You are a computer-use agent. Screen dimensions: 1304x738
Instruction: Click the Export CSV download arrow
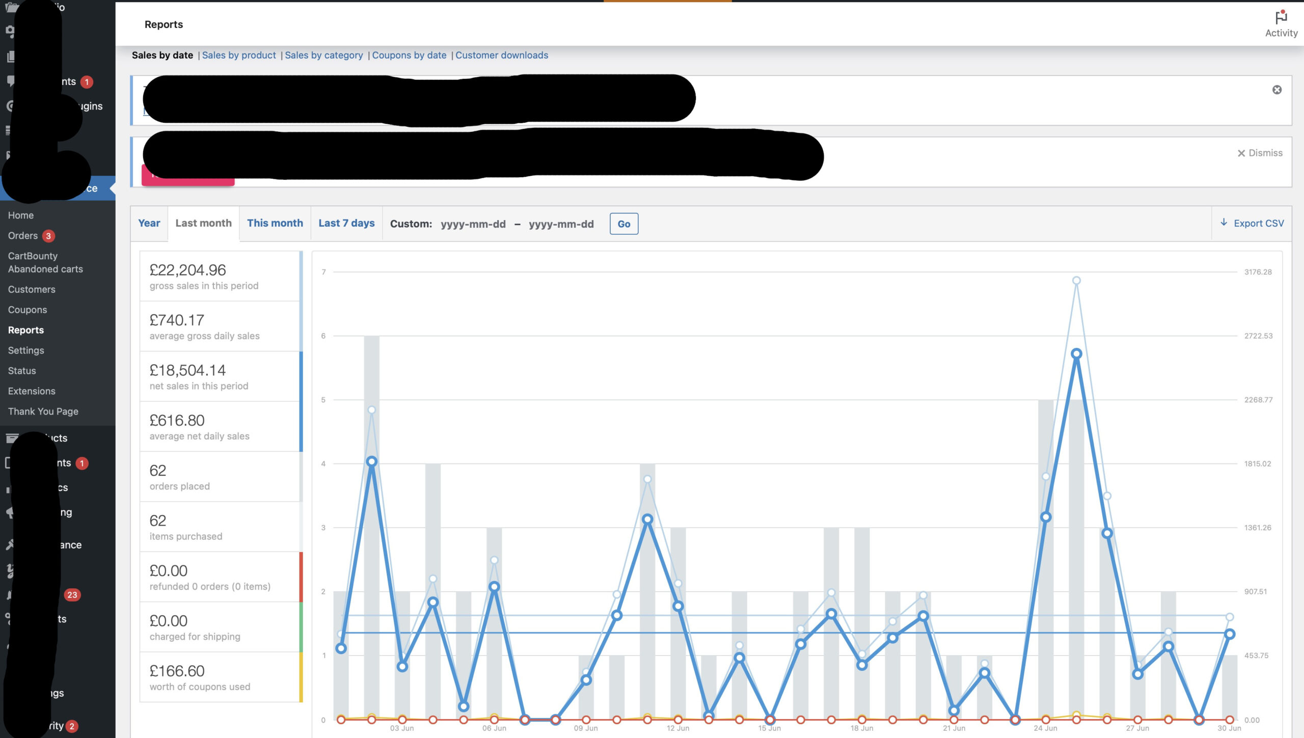[x=1224, y=223]
